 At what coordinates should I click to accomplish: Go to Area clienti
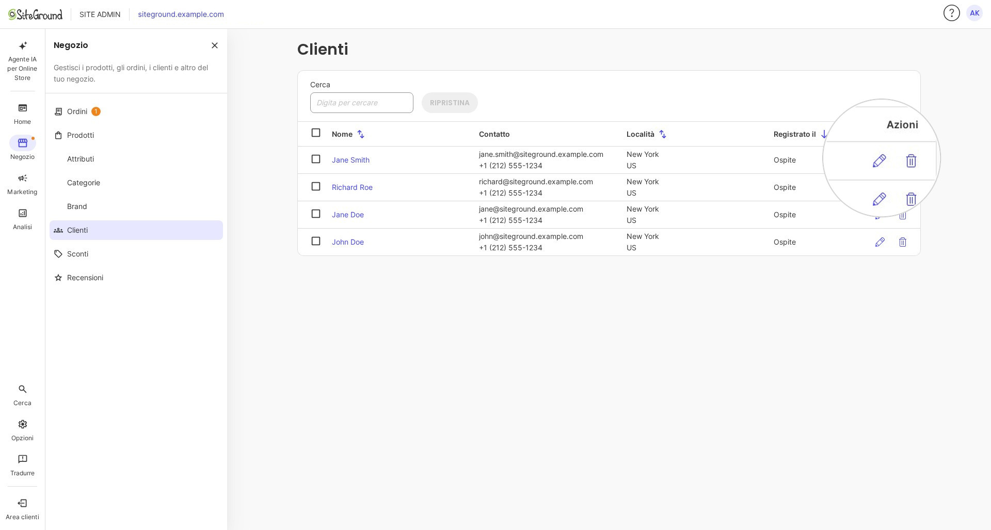coord(22,509)
